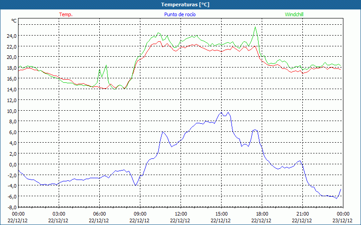This screenshot has height=225, width=361.
Task: Click the blue dew point dip before 09:00
Action: click(135, 185)
